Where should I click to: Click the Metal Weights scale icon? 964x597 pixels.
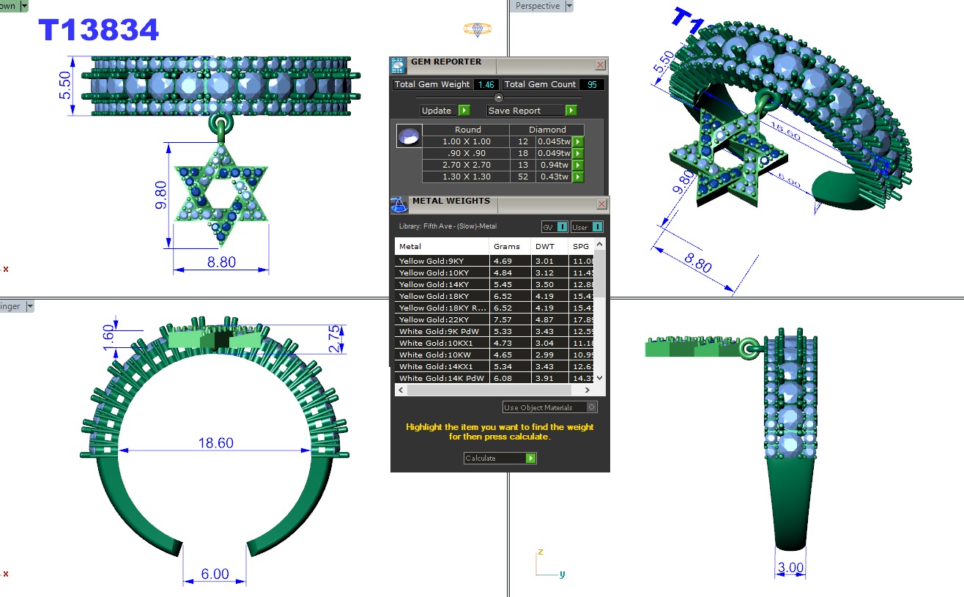tap(399, 204)
